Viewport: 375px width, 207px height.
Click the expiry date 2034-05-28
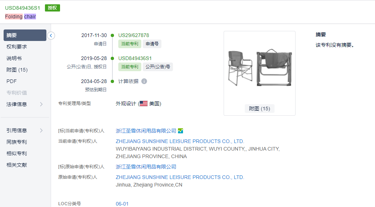pyautogui.click(x=94, y=81)
